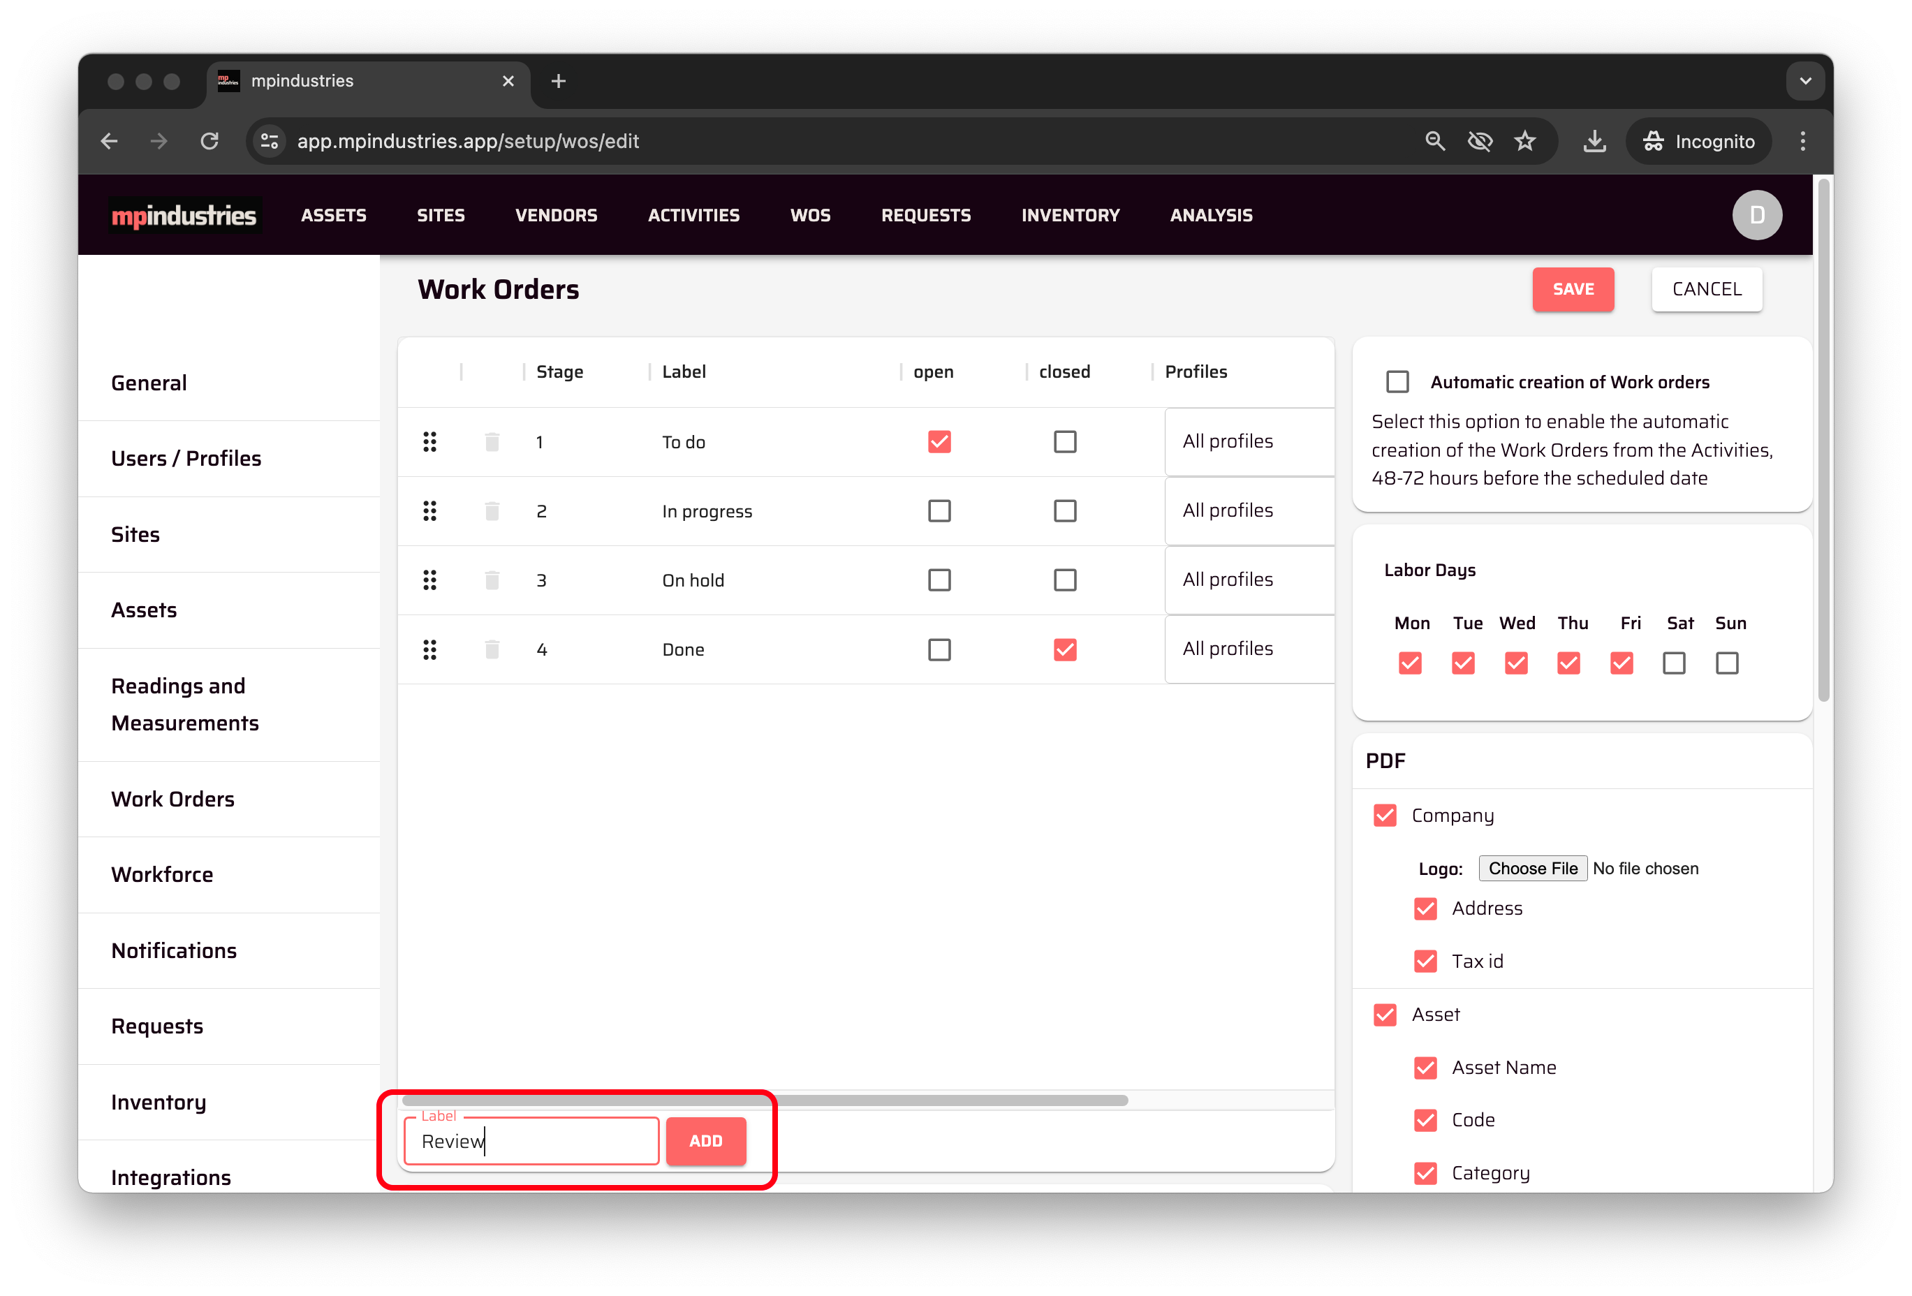Click the address bar zoom magnifier icon
This screenshot has height=1296, width=1912.
point(1435,141)
